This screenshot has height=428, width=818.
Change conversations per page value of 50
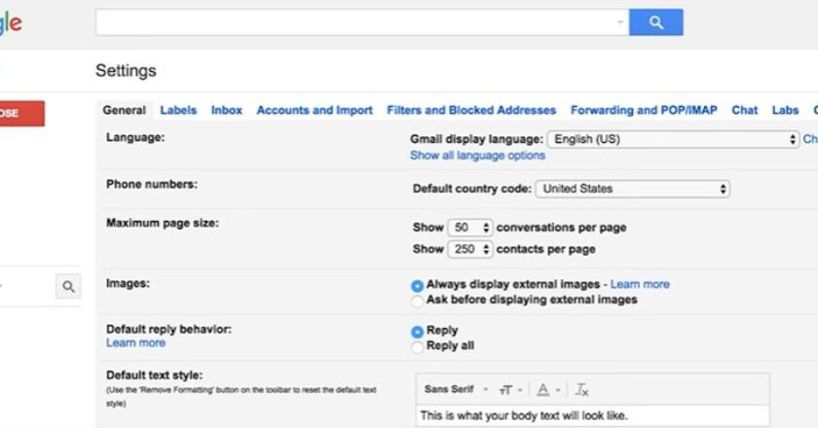469,228
